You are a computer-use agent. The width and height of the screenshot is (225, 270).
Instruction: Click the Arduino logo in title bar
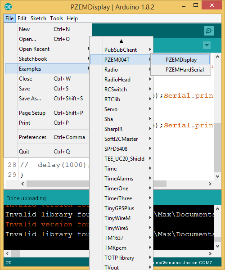pos(8,7)
